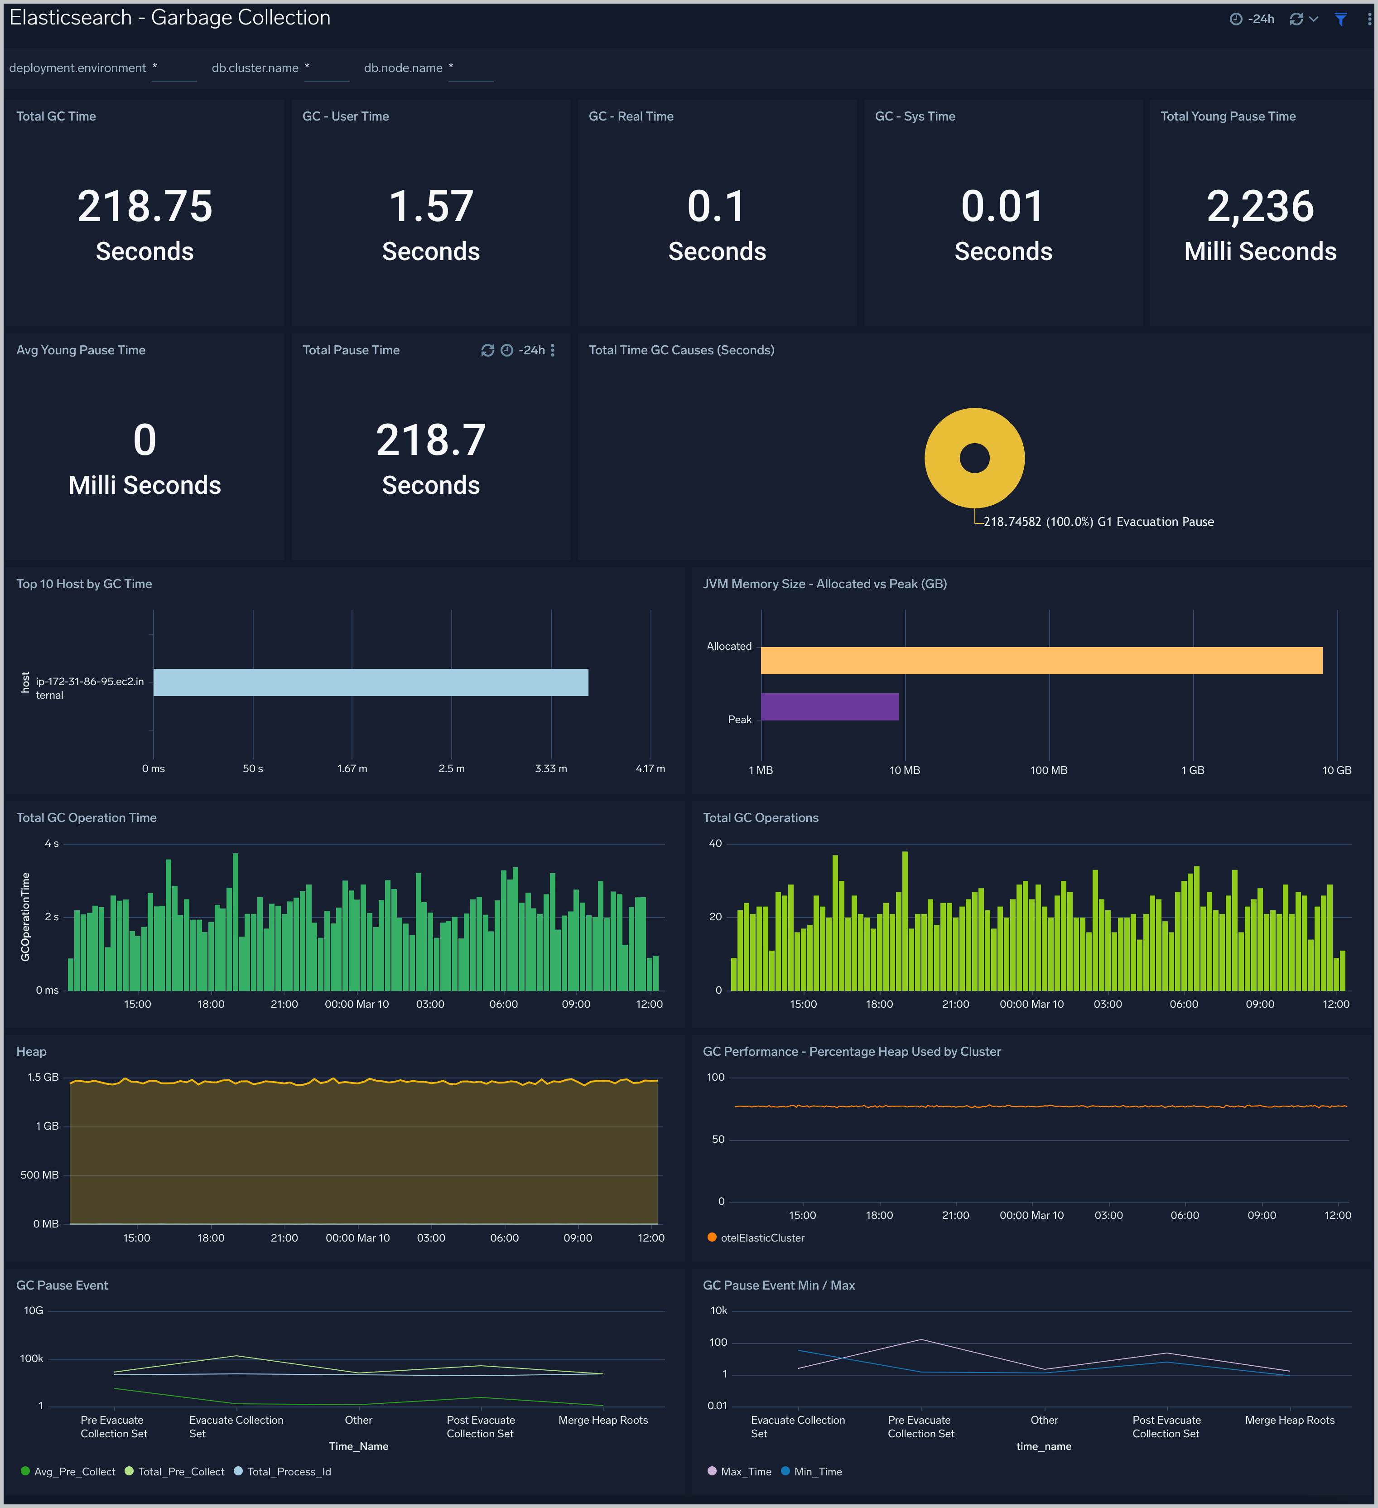Open the dashboard -24h time range picker

click(x=1253, y=19)
